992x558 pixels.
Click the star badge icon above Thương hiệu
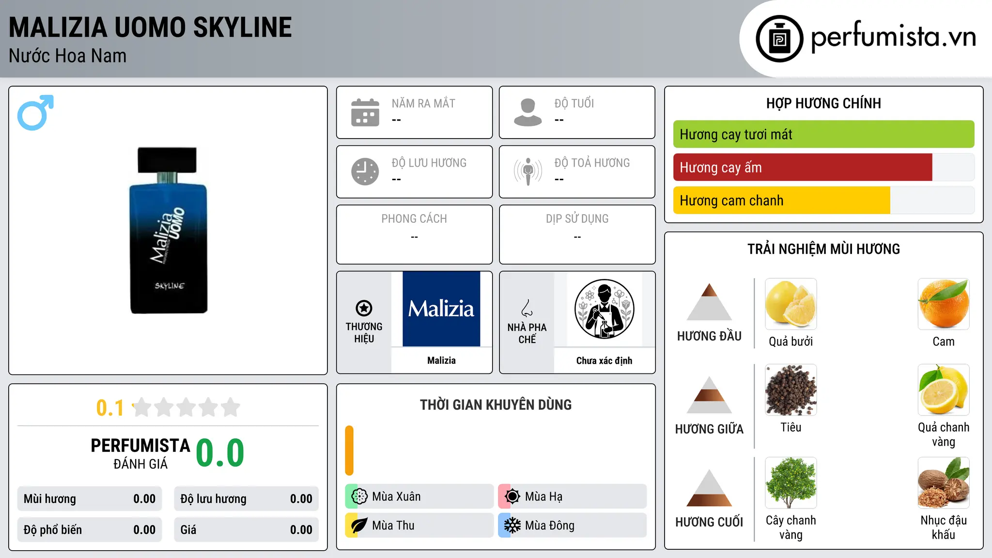pos(364,308)
